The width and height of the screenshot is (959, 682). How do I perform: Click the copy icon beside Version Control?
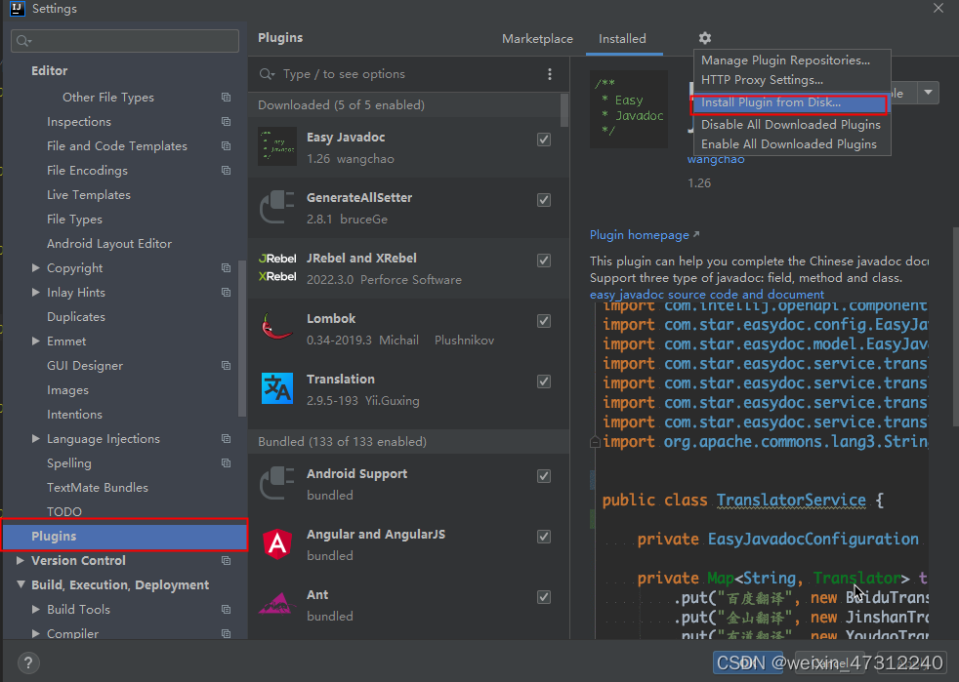[x=227, y=560]
